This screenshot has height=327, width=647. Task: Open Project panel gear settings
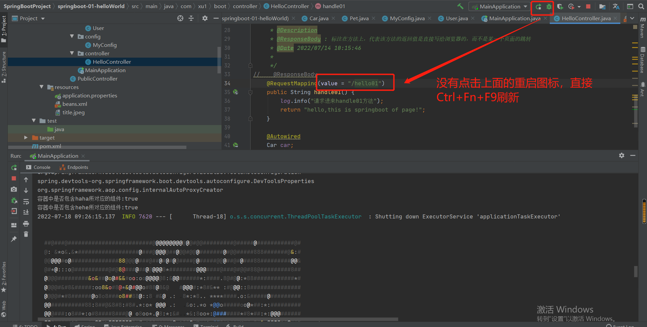point(205,19)
